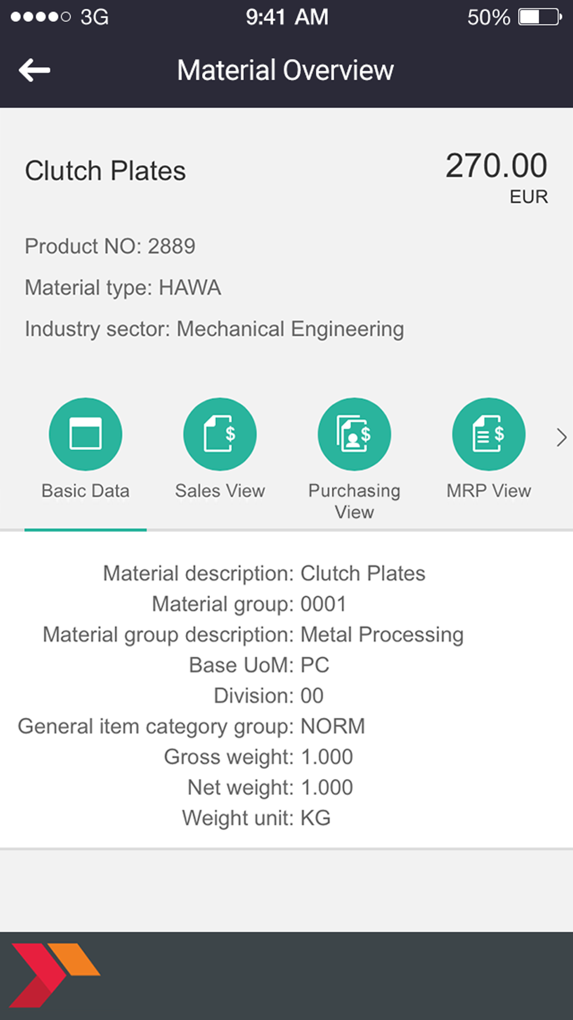Switch to the Purchasing View tab label
This screenshot has width=573, height=1020.
coord(355,501)
